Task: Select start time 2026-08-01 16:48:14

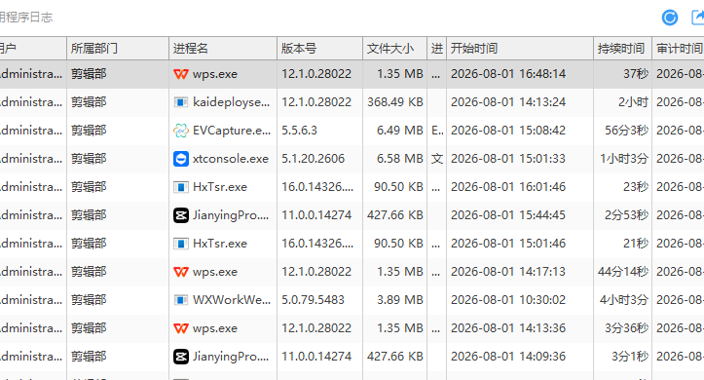Action: (508, 74)
